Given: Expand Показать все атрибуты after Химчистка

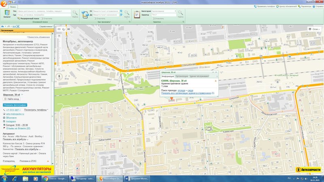Looking at the screenshot, I should (28, 149).
